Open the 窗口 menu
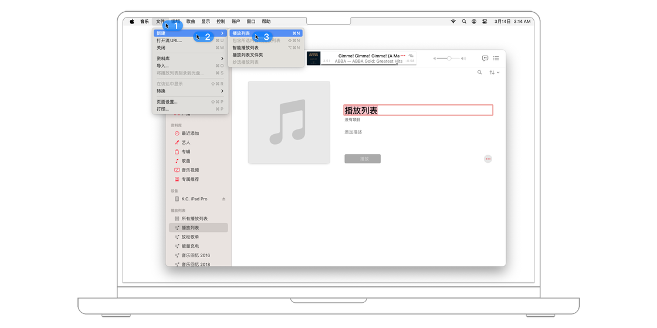657x328 pixels. [x=251, y=21]
